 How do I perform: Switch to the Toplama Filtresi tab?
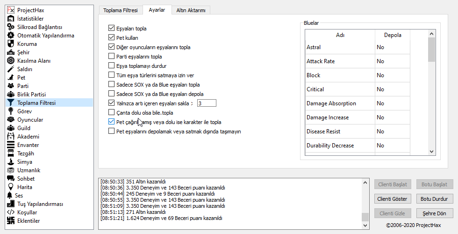[120, 10]
